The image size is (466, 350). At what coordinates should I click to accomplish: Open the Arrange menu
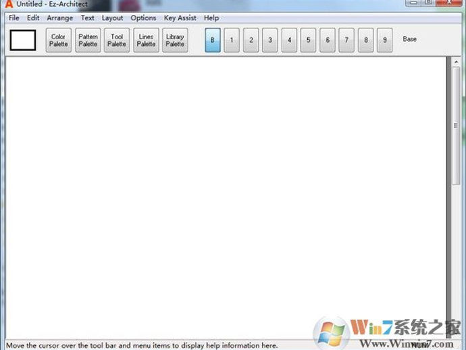pyautogui.click(x=59, y=18)
